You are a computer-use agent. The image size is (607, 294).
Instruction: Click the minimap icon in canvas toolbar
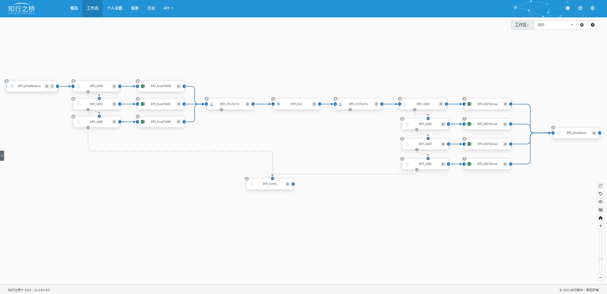click(x=600, y=210)
